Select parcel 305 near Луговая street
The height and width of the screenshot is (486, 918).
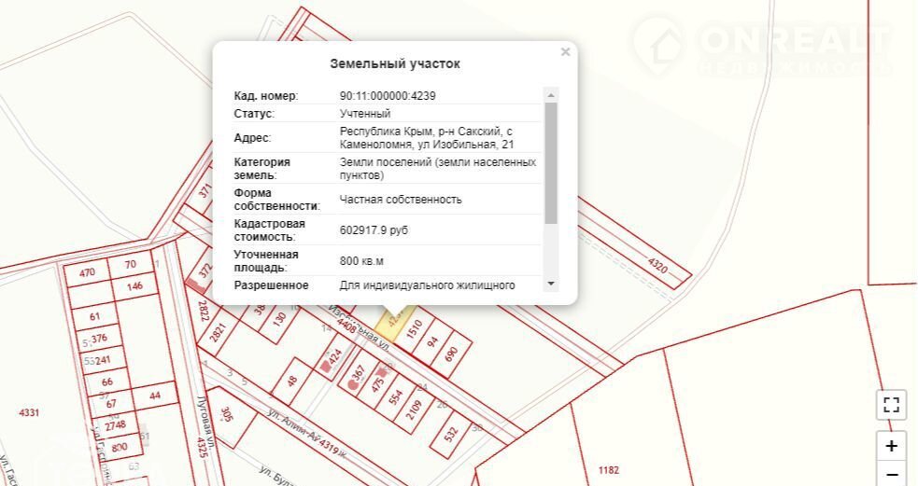(x=227, y=414)
